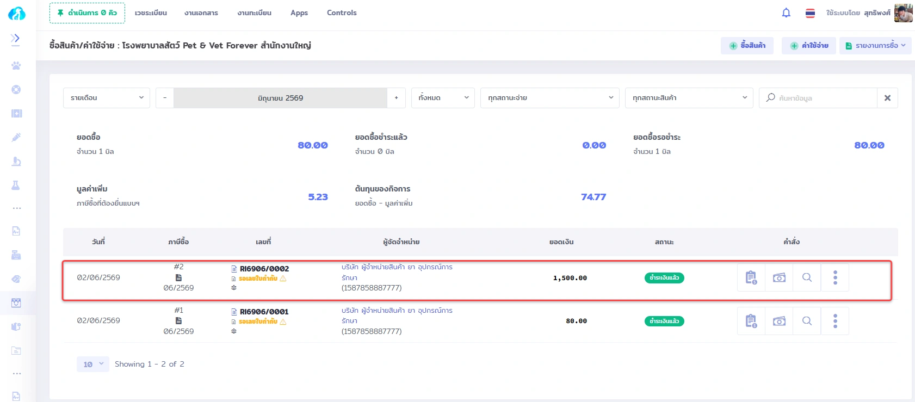The width and height of the screenshot is (915, 402).
Task: Open the paw print sidebar icon
Action: pyautogui.click(x=16, y=65)
